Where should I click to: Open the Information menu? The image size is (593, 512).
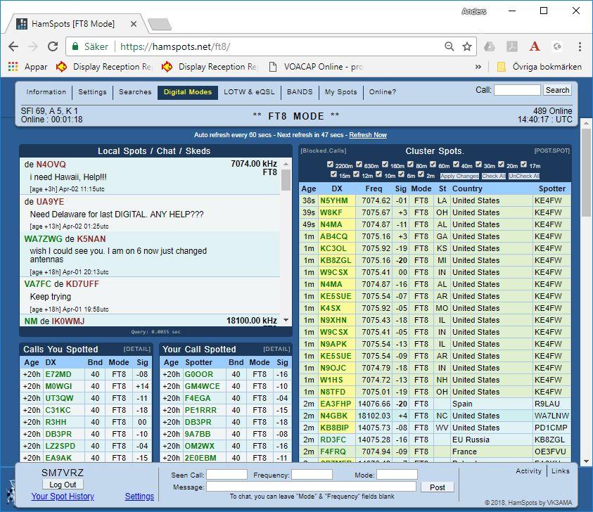click(46, 92)
